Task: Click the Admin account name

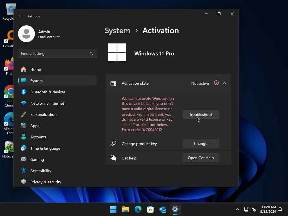Action: pyautogui.click(x=44, y=32)
